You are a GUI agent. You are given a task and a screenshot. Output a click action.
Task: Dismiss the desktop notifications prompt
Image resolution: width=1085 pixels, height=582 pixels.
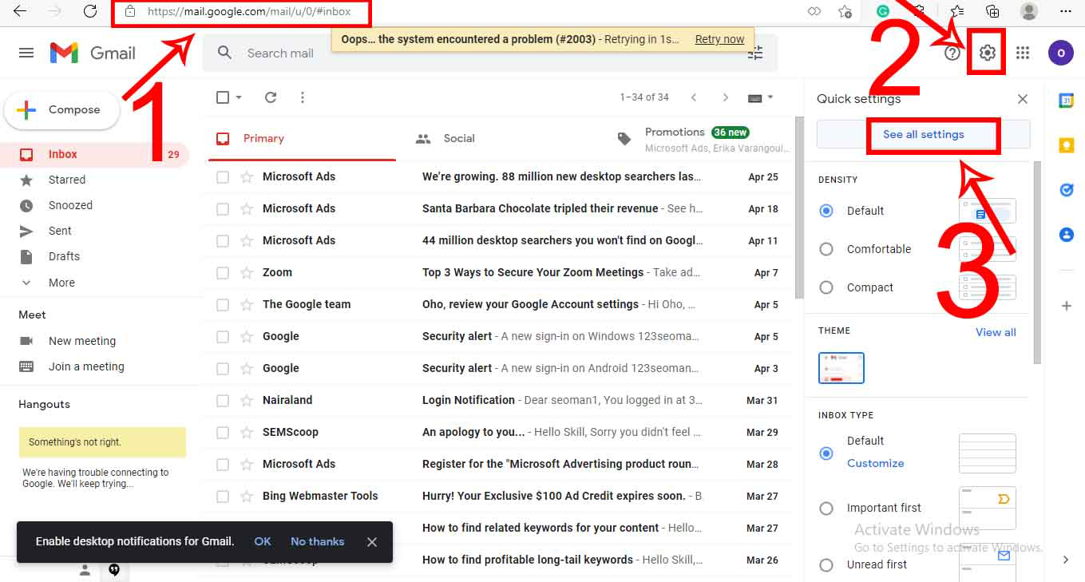[x=372, y=542]
